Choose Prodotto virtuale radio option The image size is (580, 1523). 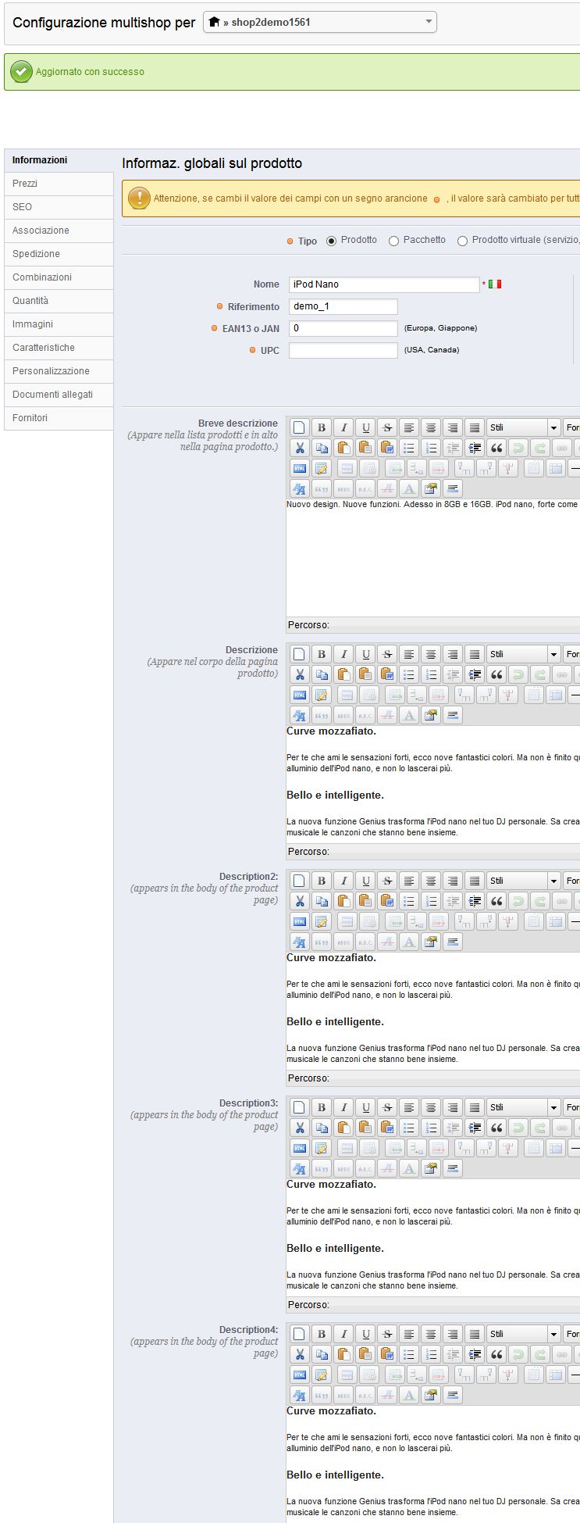pyautogui.click(x=462, y=241)
